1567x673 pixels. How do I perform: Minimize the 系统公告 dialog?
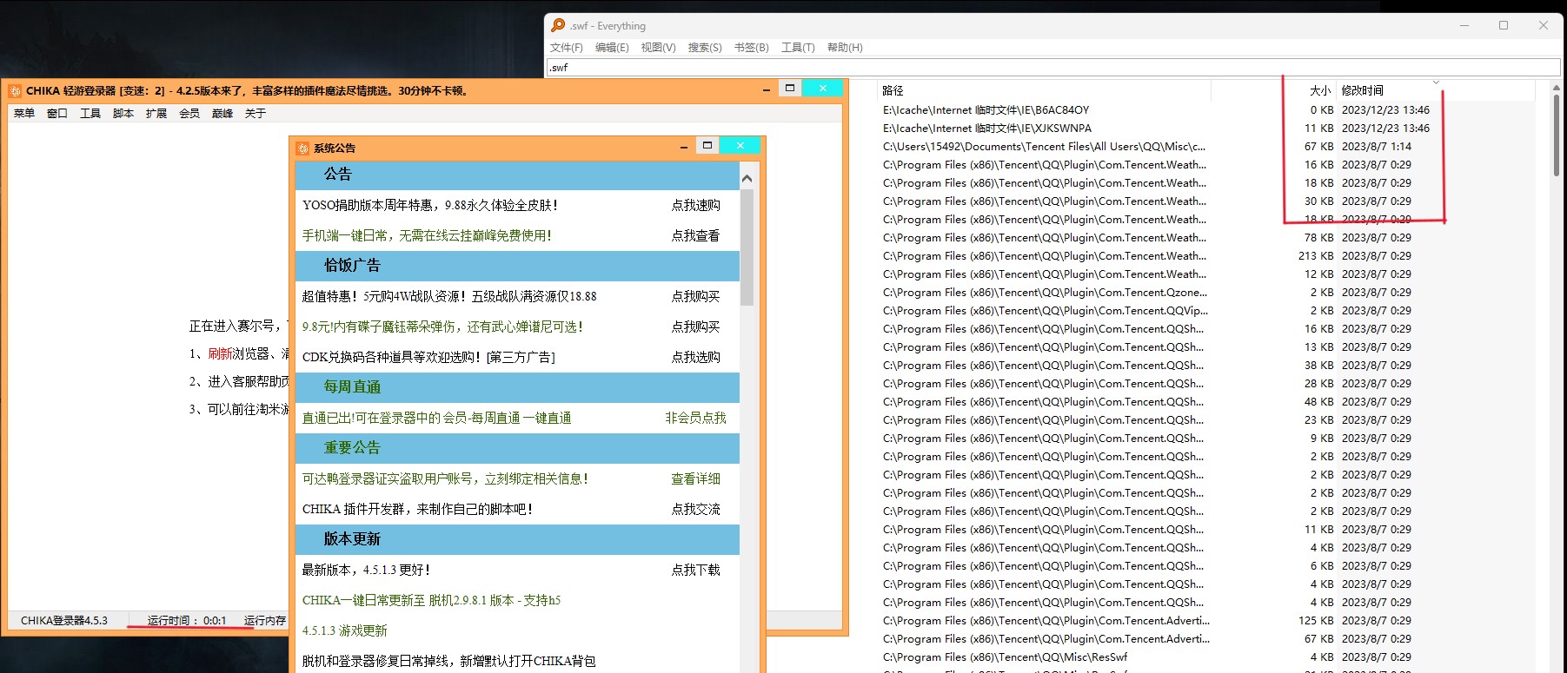684,148
